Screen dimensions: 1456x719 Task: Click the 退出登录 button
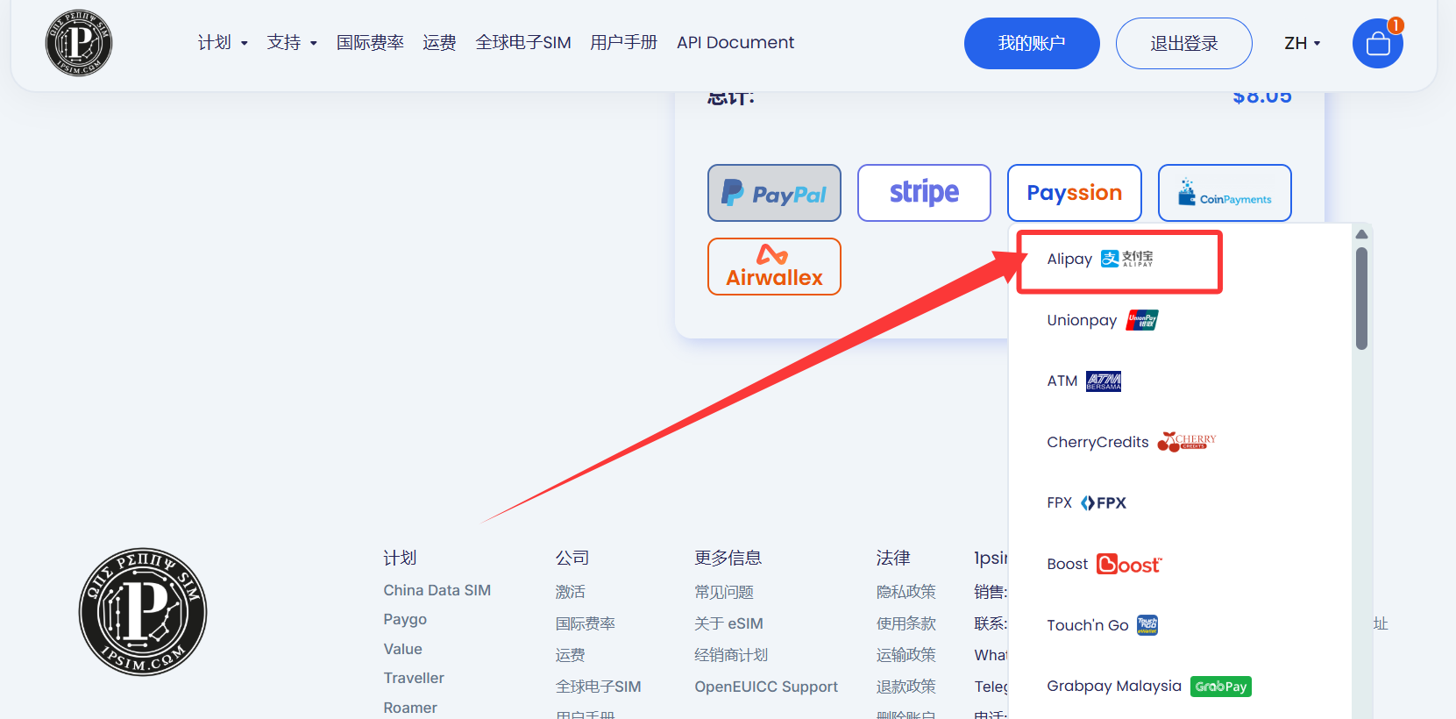[x=1183, y=43]
